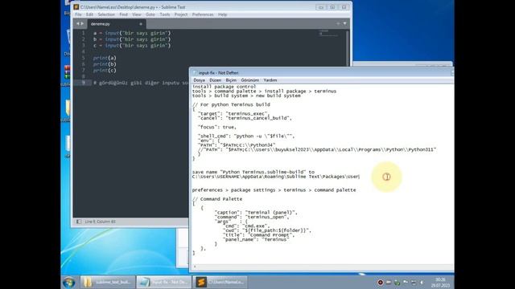Open the Dosya menu in Notepad

199,80
